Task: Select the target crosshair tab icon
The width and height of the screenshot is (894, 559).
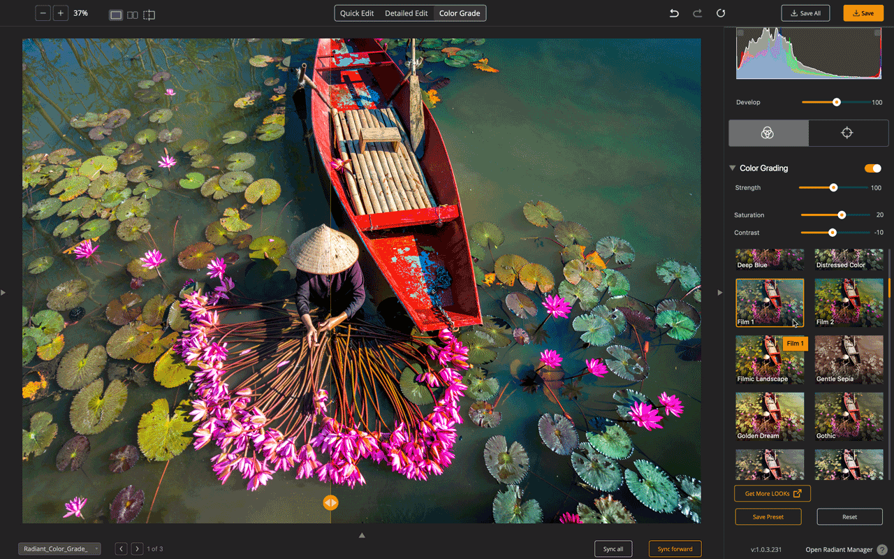Action: tap(847, 133)
